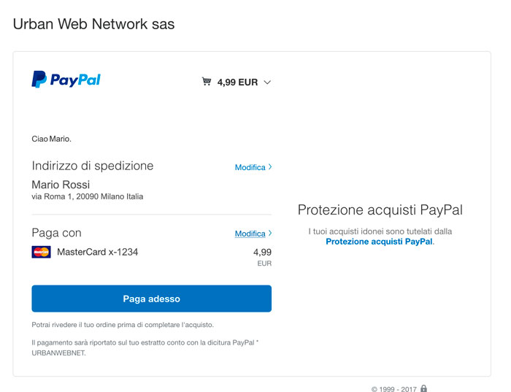Click the Protezione acquisti PayPal heading
Image resolution: width=511 pixels, height=392 pixels.
(x=380, y=210)
